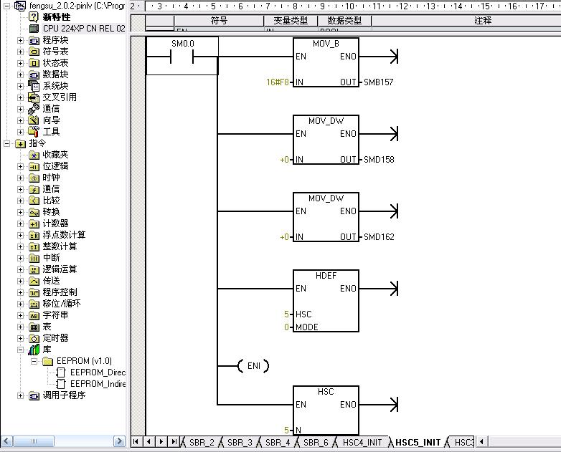Collapse the fengsu_2.0.2-pinlv project root

[6, 5]
